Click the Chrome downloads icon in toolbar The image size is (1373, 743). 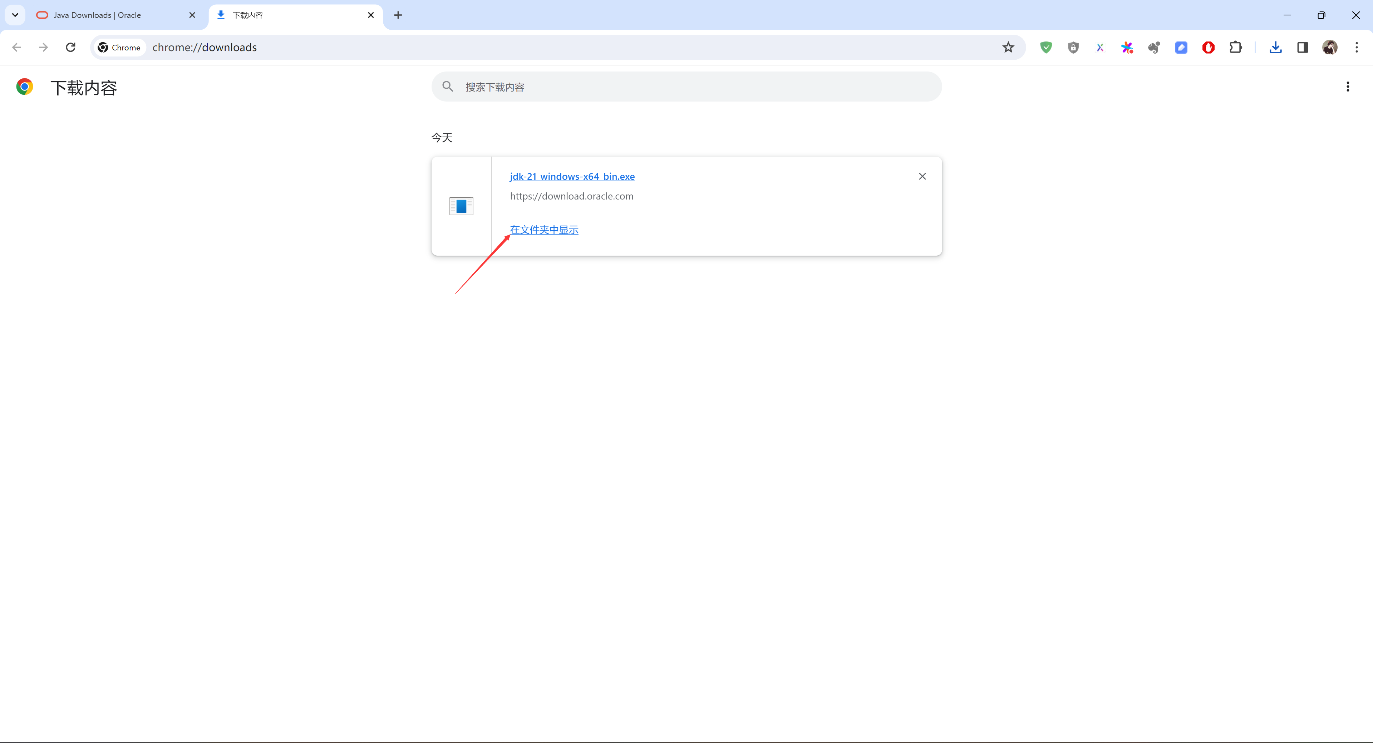click(1276, 48)
